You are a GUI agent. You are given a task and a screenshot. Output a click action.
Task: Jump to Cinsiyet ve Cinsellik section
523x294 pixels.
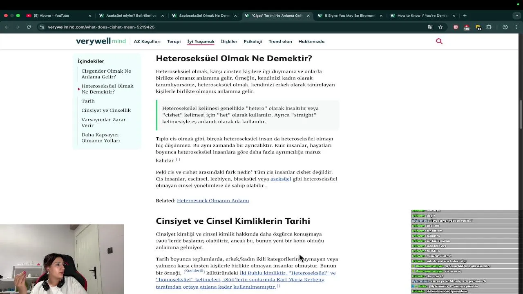[x=106, y=110]
